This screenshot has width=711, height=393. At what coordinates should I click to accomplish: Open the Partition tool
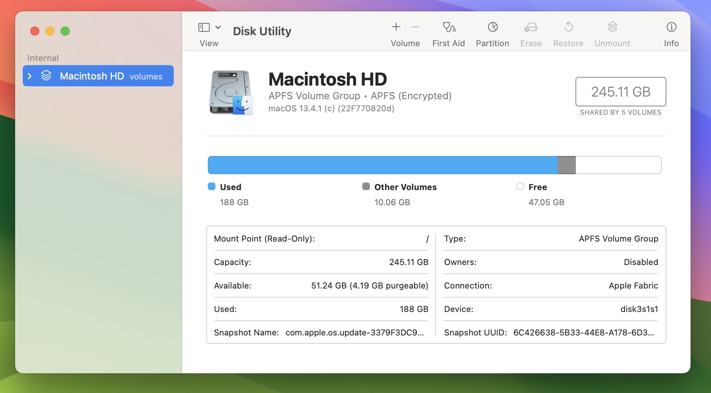[x=492, y=32]
